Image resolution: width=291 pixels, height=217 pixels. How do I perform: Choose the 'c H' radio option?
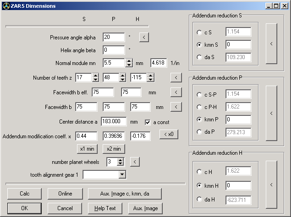click(199, 172)
